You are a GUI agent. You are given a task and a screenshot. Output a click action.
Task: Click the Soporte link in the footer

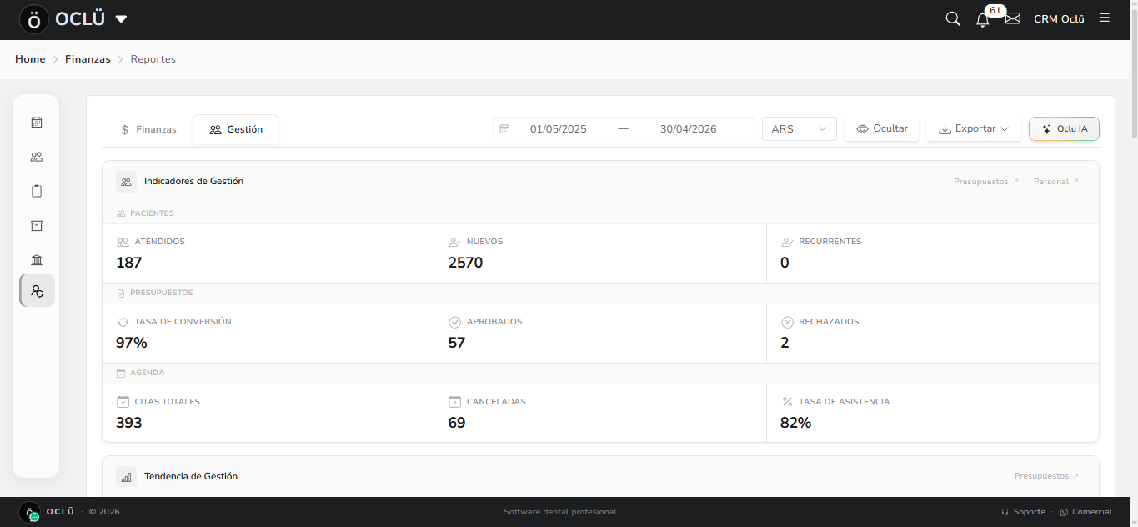tap(1024, 512)
